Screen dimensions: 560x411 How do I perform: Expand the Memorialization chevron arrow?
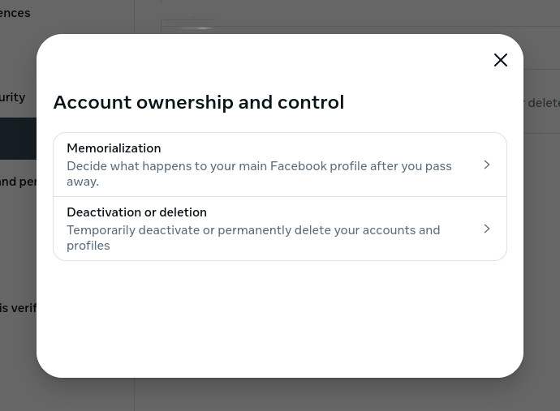[487, 165]
